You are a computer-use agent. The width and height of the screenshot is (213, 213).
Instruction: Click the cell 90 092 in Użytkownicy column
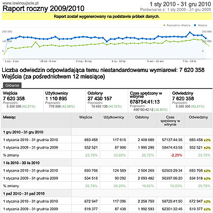point(120,178)
